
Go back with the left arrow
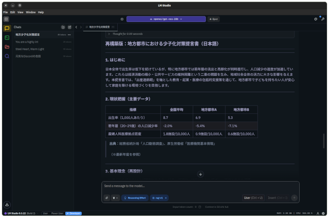point(76,27)
